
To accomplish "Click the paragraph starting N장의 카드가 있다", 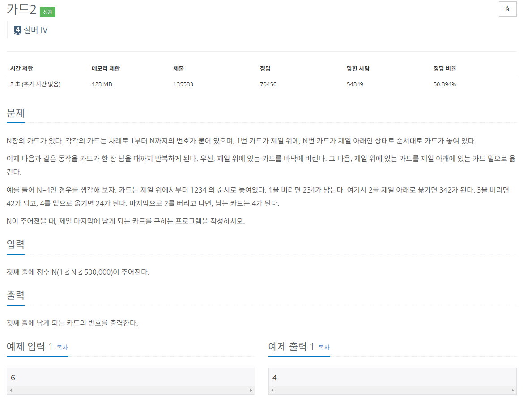I will pyautogui.click(x=242, y=141).
